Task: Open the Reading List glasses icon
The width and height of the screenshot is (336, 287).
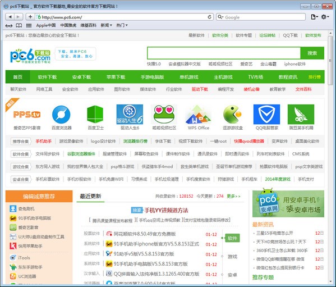Action: [9, 25]
